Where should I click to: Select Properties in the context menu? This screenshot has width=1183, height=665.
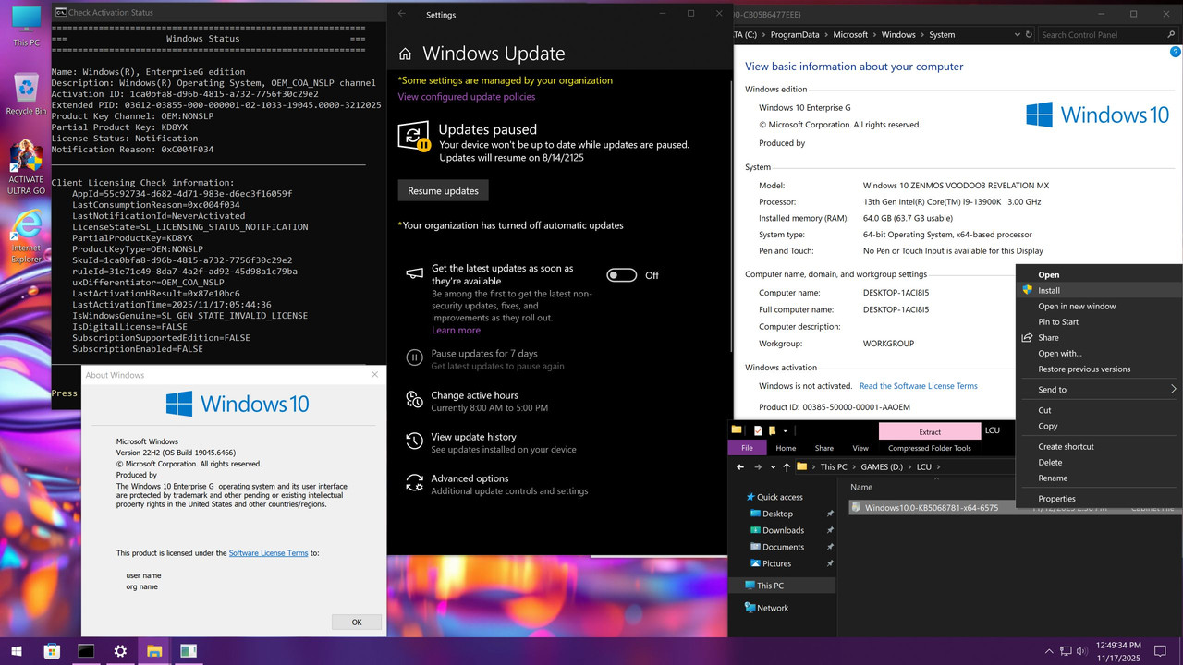(1099, 499)
